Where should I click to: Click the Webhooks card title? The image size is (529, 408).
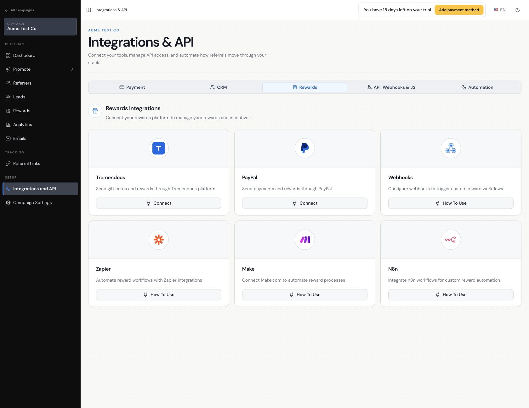point(401,178)
